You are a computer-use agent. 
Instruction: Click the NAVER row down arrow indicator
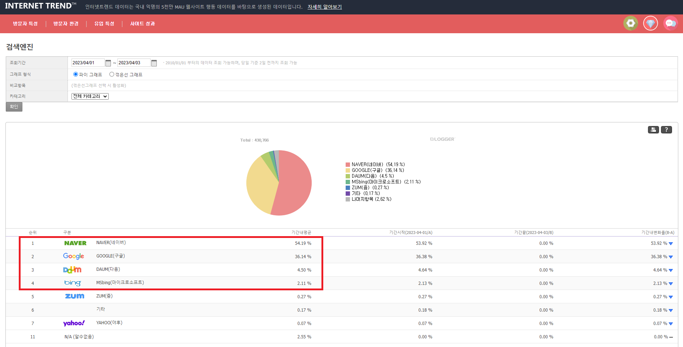click(x=671, y=244)
